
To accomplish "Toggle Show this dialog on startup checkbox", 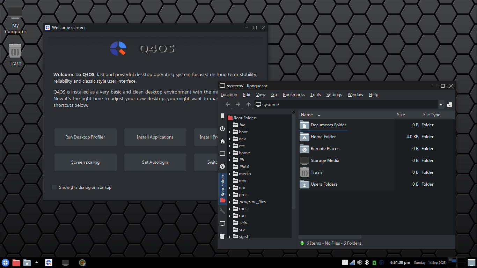I will coord(54,187).
